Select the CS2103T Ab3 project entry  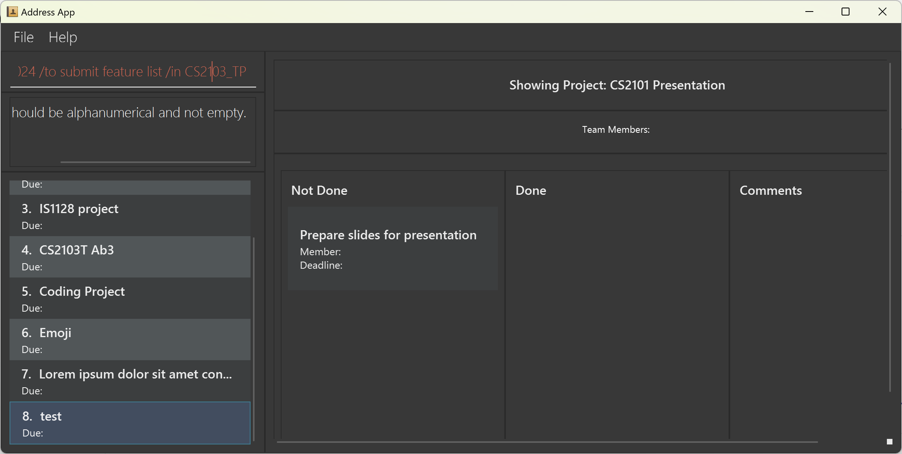click(130, 257)
